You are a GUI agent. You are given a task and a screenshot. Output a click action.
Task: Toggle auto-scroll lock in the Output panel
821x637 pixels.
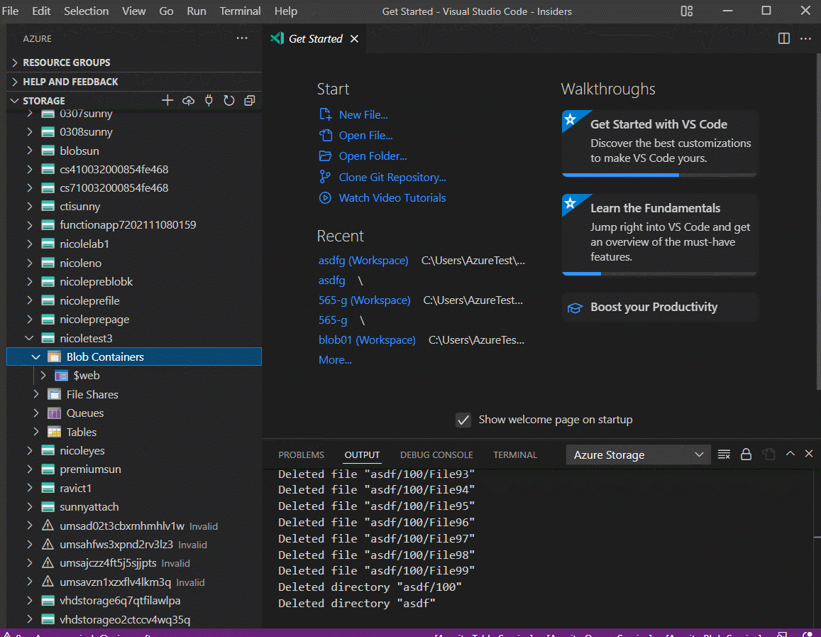[746, 454]
